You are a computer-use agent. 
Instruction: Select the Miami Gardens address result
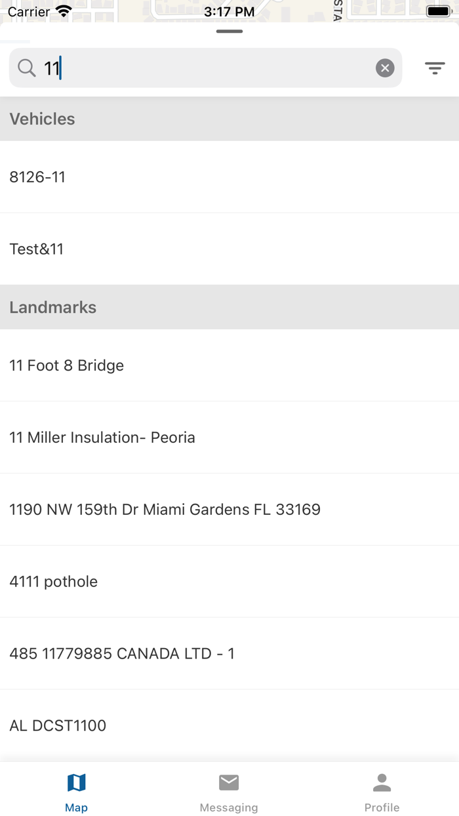[x=229, y=510]
